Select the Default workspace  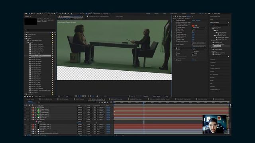(148, 14)
